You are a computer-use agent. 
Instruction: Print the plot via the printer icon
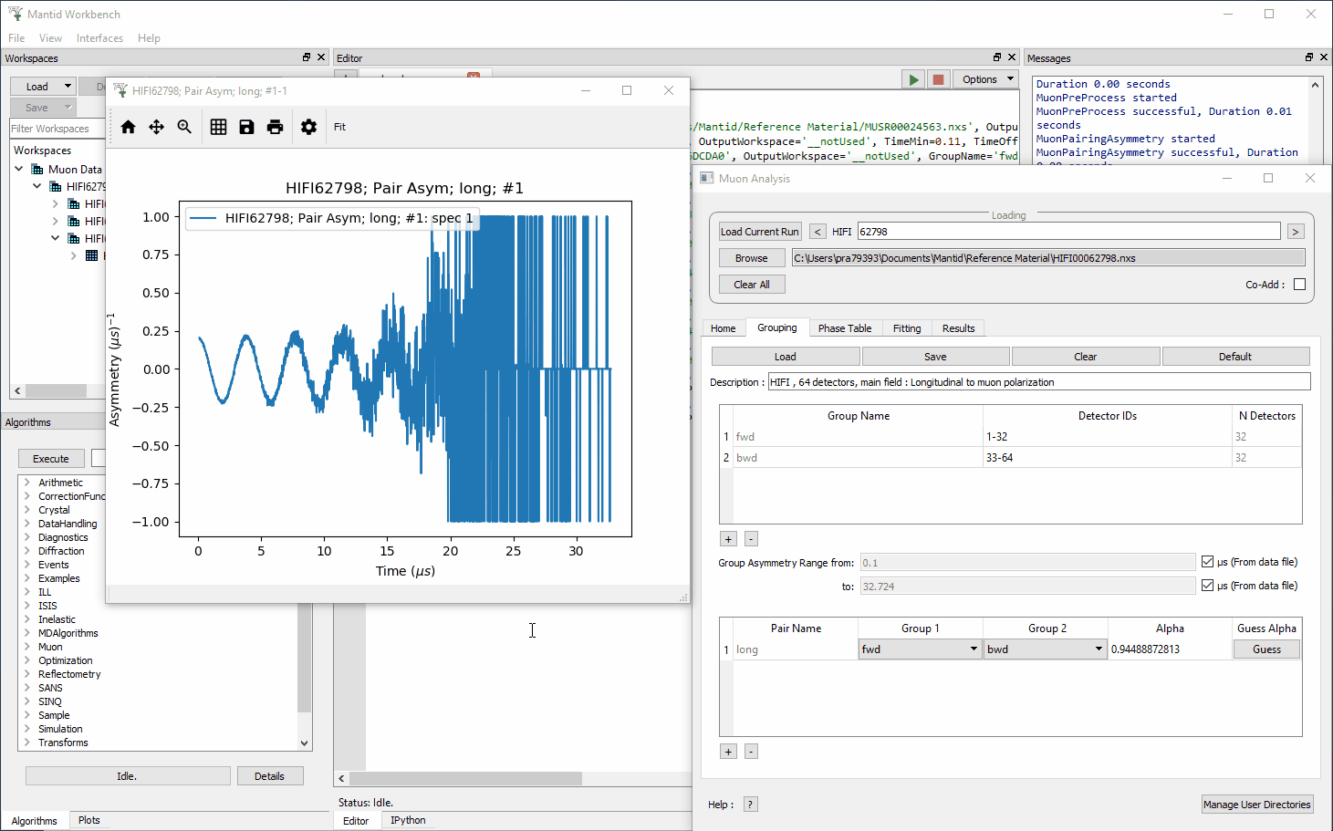275,127
